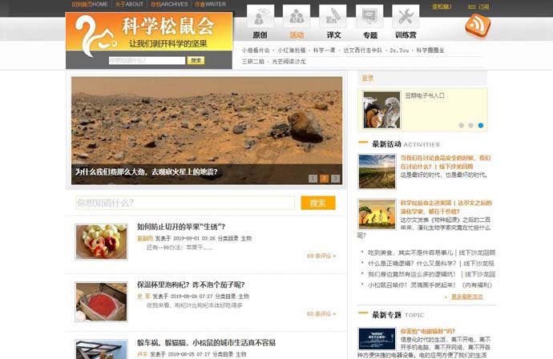
Task: Expand the 69 条评论 comments link
Action: pyautogui.click(x=321, y=256)
